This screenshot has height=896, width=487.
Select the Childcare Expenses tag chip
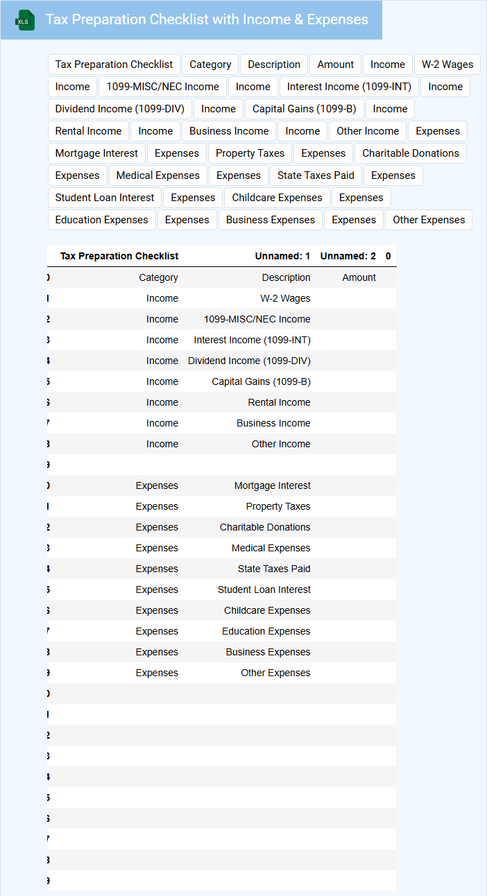[277, 198]
